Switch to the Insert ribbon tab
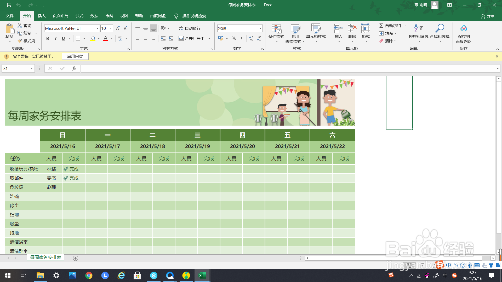The width and height of the screenshot is (502, 282). (42, 16)
